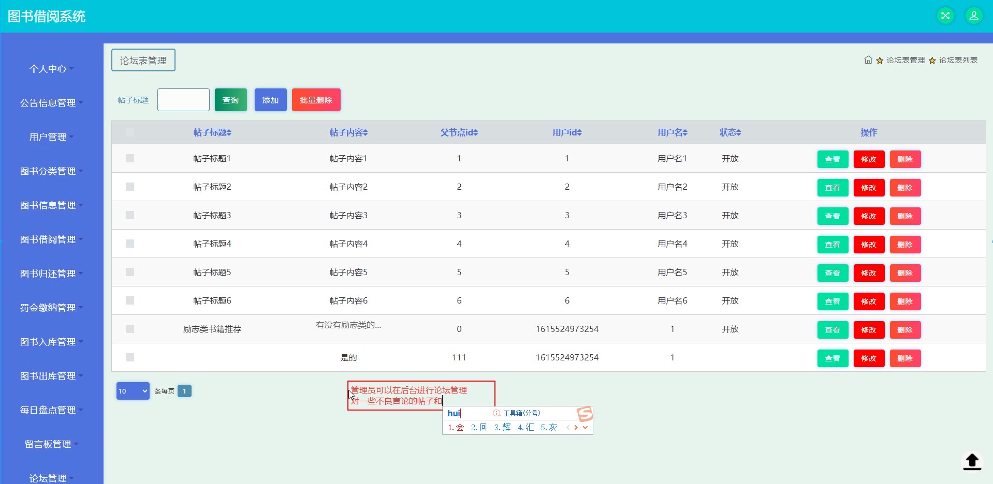Click the scroll-to-top arrow icon
This screenshot has width=993, height=484.
pyautogui.click(x=972, y=461)
